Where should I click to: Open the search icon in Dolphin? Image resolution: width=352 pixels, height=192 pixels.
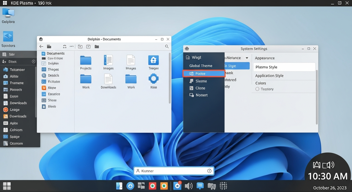(167, 46)
